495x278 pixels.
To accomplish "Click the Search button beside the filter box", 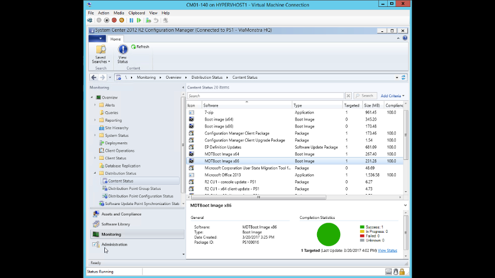I will pos(365,96).
